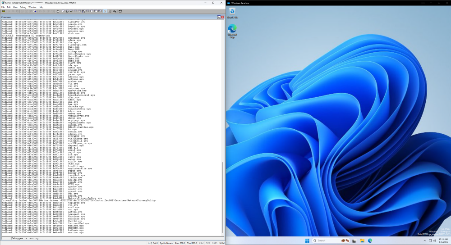Click the command input field at bottom

pos(117,238)
